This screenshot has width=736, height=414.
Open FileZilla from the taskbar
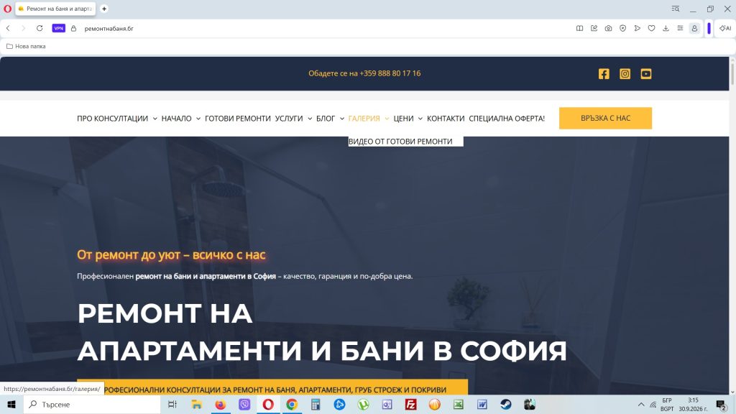coord(410,404)
